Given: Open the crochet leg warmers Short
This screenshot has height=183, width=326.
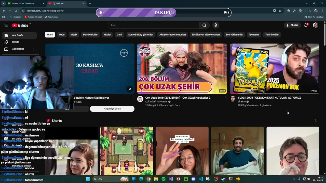Looking at the screenshot, I should click(182, 151).
